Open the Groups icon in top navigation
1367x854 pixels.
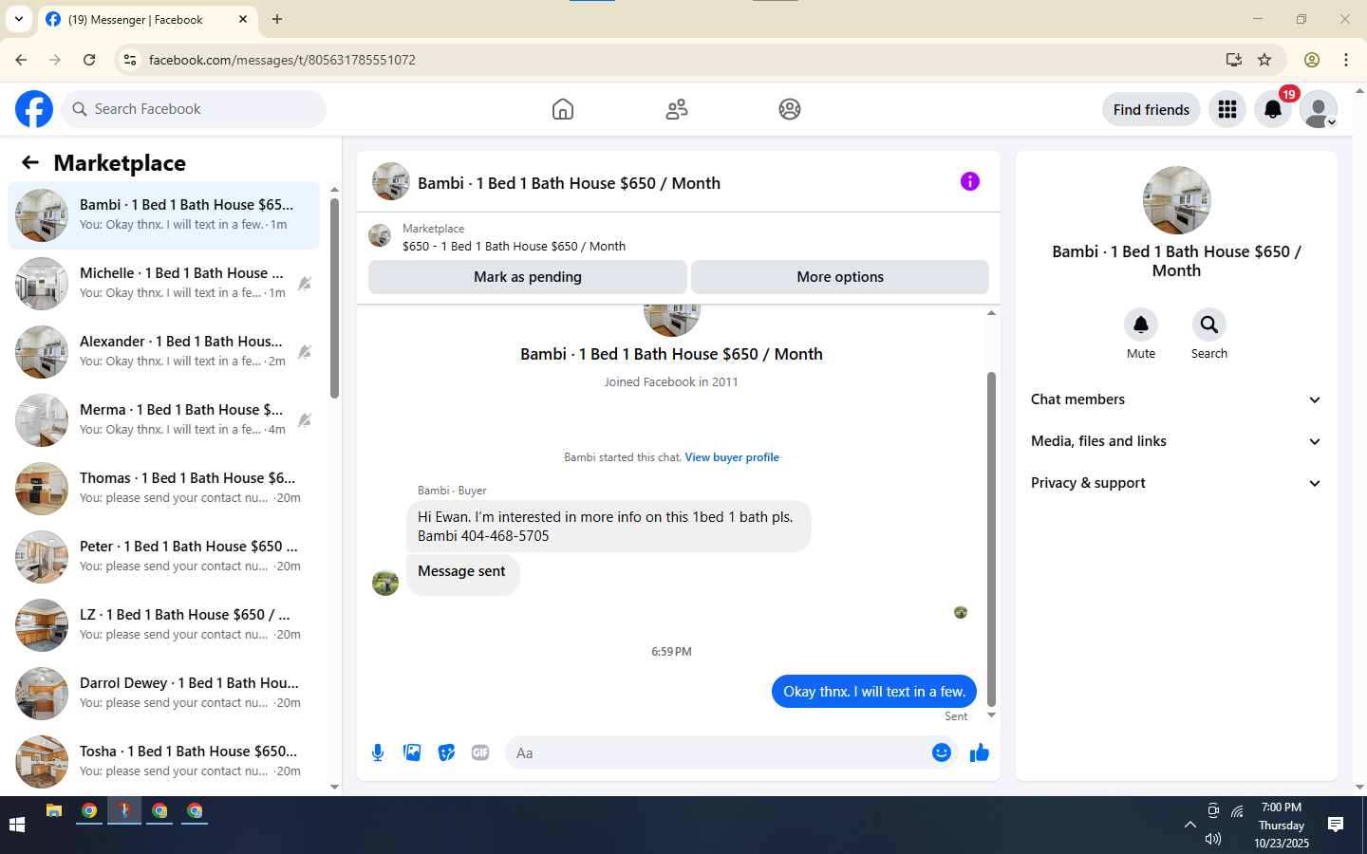coord(790,109)
